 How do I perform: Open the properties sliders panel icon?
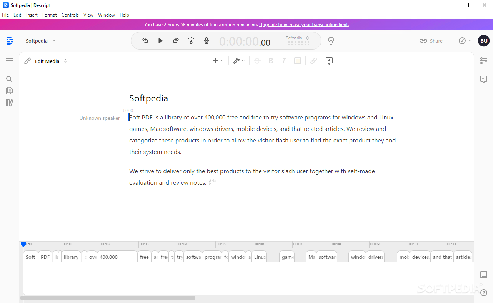pyautogui.click(x=484, y=61)
